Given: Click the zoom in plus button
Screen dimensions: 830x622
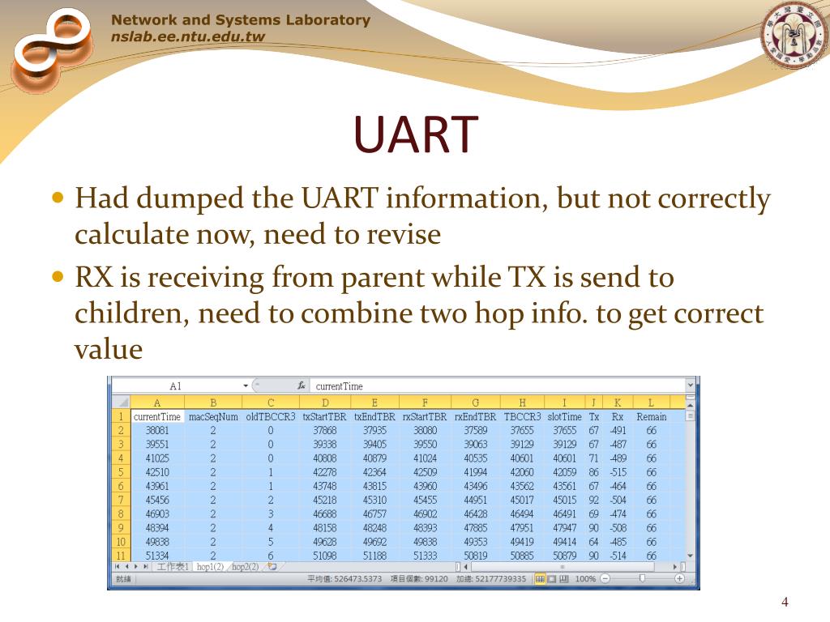Looking at the screenshot, I should 680,578.
